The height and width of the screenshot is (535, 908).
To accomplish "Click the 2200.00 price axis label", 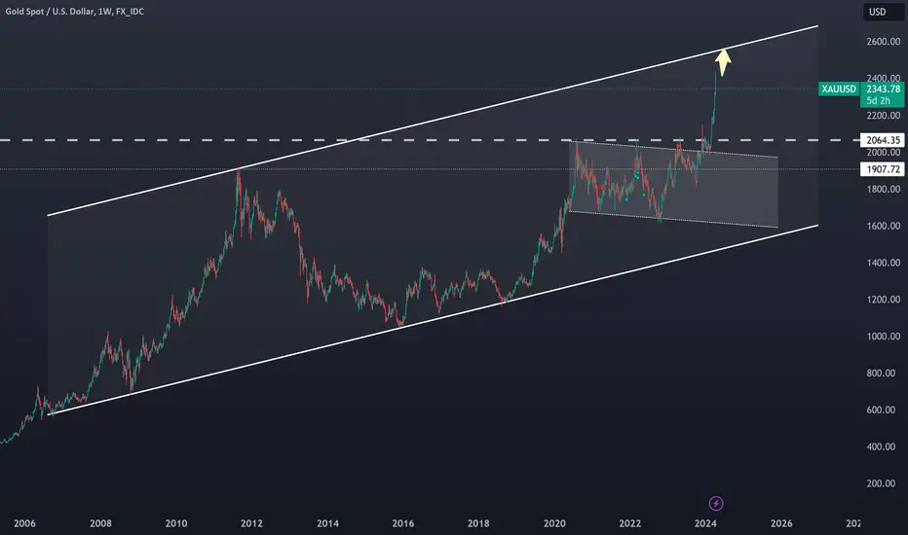I will coord(883,115).
